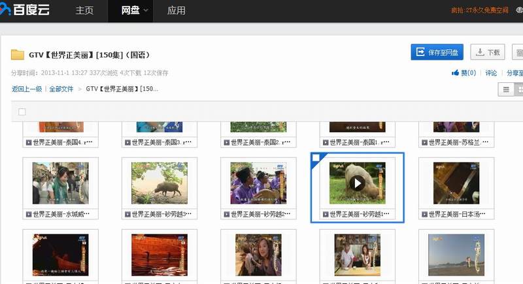Click video file icon next to 日本汤 label

pos(424,214)
